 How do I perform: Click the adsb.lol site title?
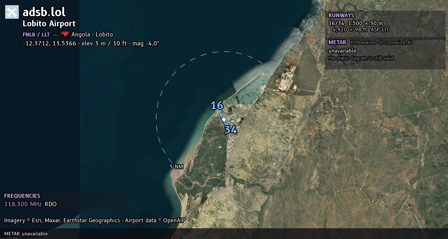point(44,12)
